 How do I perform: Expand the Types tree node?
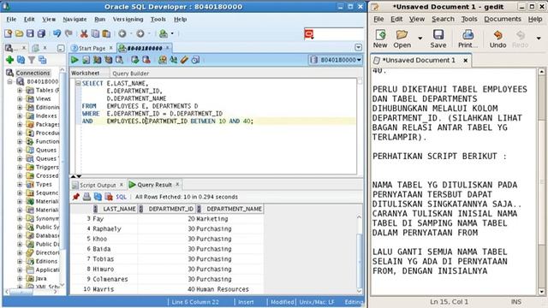pyautogui.click(x=20, y=185)
